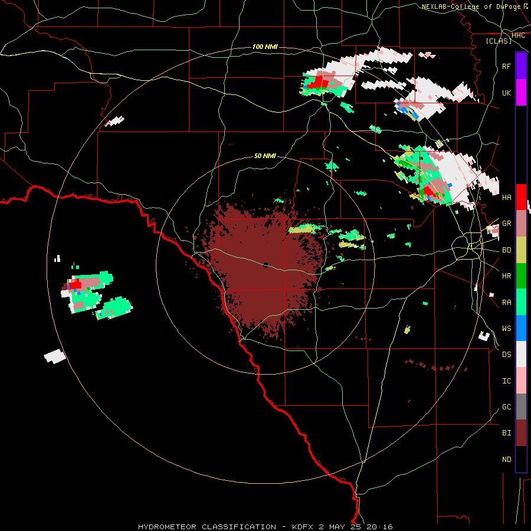The image size is (531, 531).
Task: Click the [CLAS] legend header
Action: click(x=499, y=41)
